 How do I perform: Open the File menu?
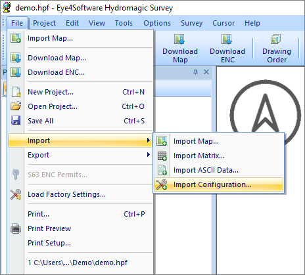point(17,23)
